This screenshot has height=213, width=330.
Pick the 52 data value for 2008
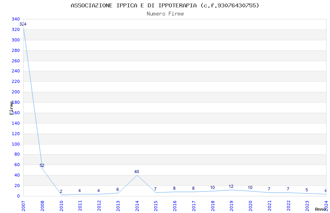[42, 165]
